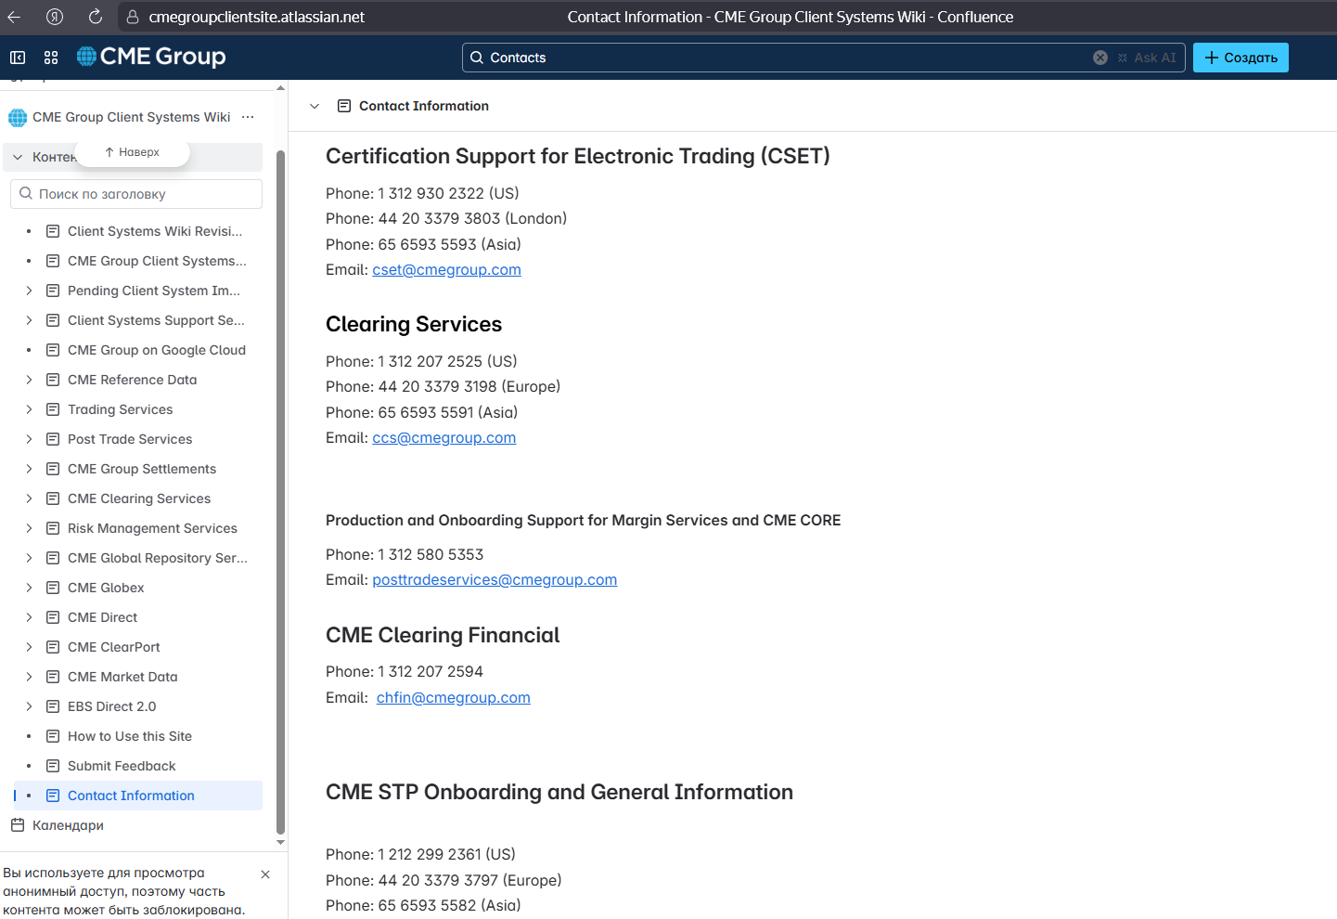The image size is (1337, 919).
Task: Open the cset@cmegroup.com email link
Action: pyautogui.click(x=446, y=270)
